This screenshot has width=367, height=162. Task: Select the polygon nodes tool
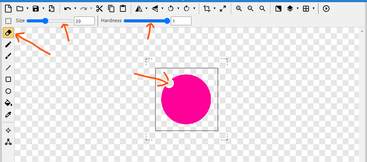click(x=8, y=142)
